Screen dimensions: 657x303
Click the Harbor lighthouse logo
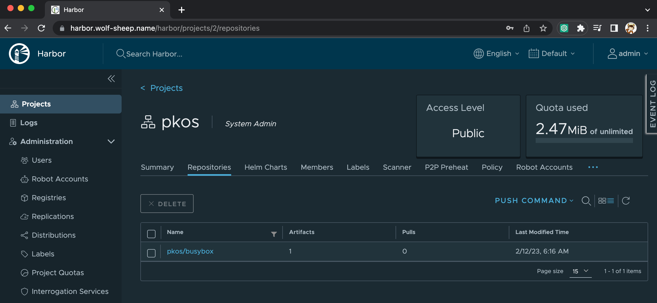pyautogui.click(x=19, y=54)
